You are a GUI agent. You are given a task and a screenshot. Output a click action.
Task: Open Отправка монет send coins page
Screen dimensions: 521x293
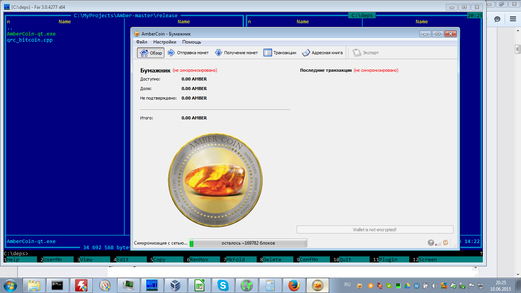point(188,53)
